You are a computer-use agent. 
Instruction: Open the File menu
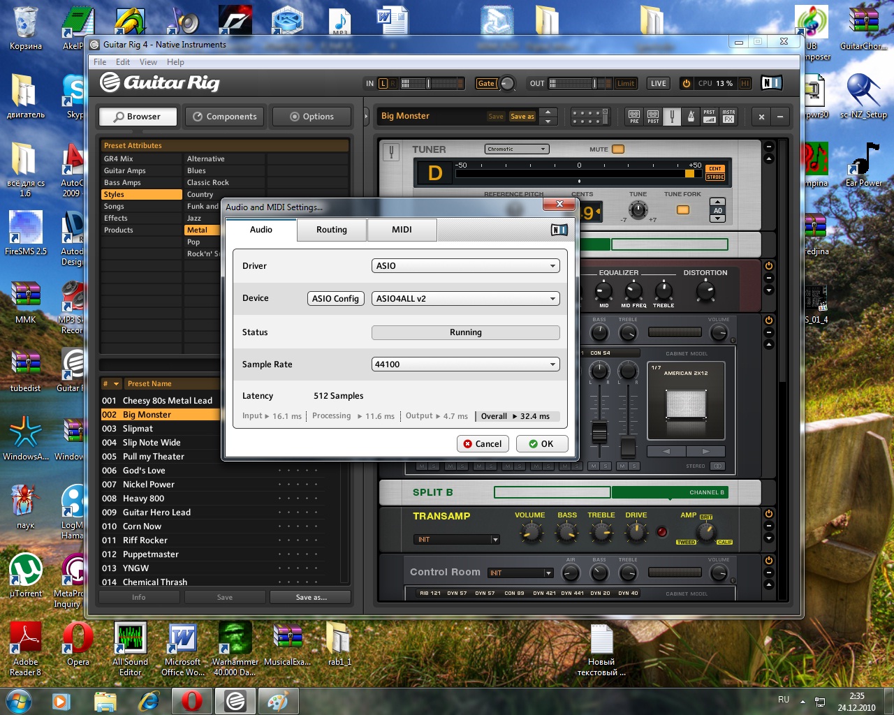pos(100,62)
